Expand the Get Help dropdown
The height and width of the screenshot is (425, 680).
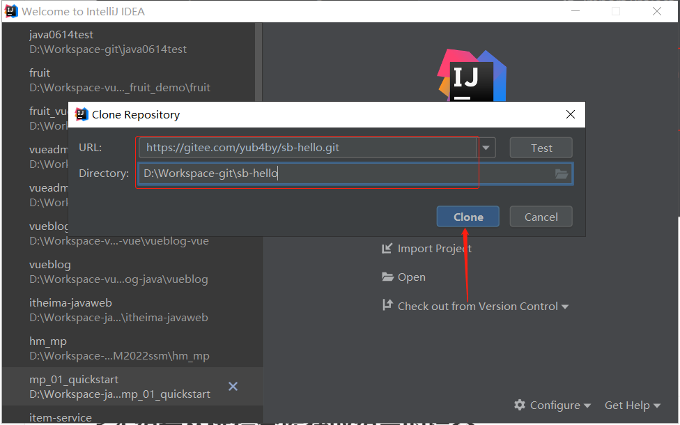click(x=632, y=405)
